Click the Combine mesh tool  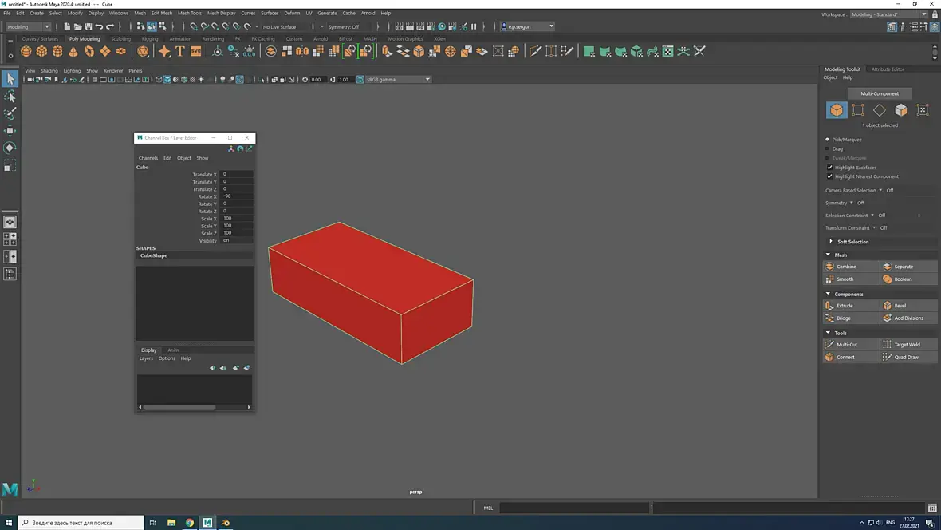pyautogui.click(x=846, y=267)
